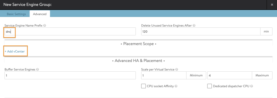Switch to the Basic Settings tab
The height and width of the screenshot is (98, 277).
(16, 14)
